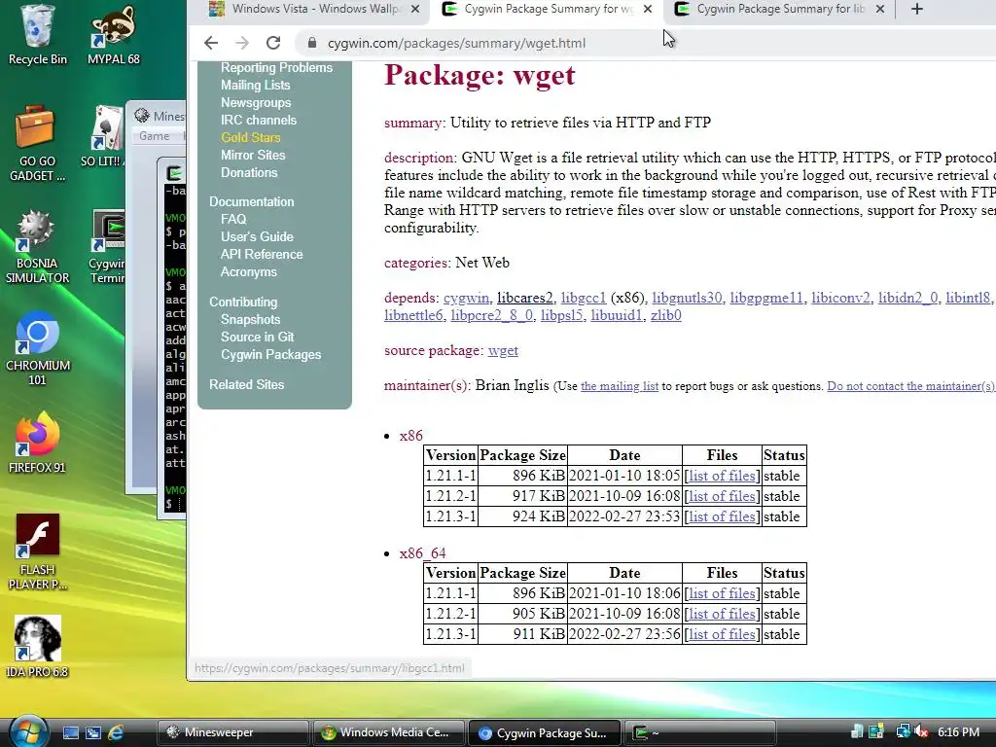The height and width of the screenshot is (747, 996).
Task: Close the second Cygwin lib tab
Action: click(x=879, y=9)
